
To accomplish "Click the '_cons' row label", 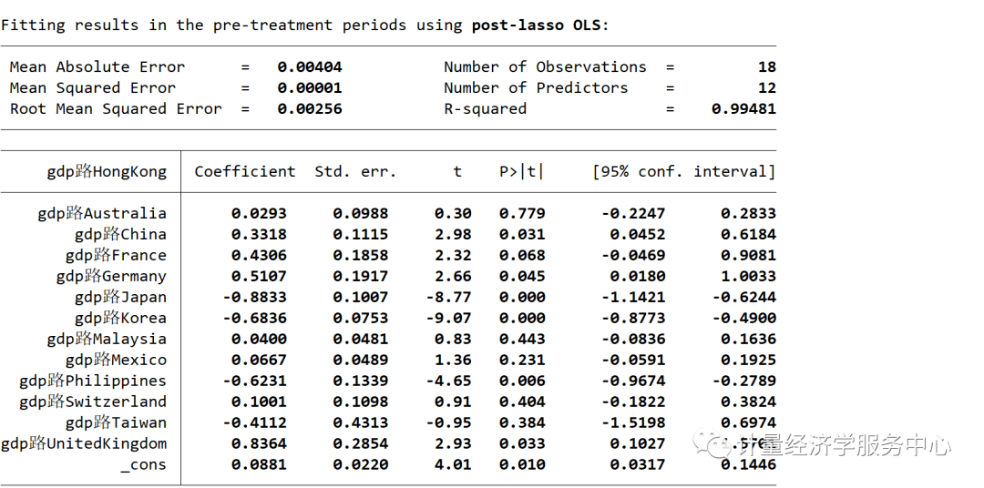I will [x=143, y=465].
